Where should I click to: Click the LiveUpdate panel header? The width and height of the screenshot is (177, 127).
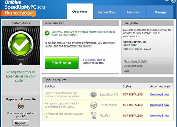(x=147, y=23)
